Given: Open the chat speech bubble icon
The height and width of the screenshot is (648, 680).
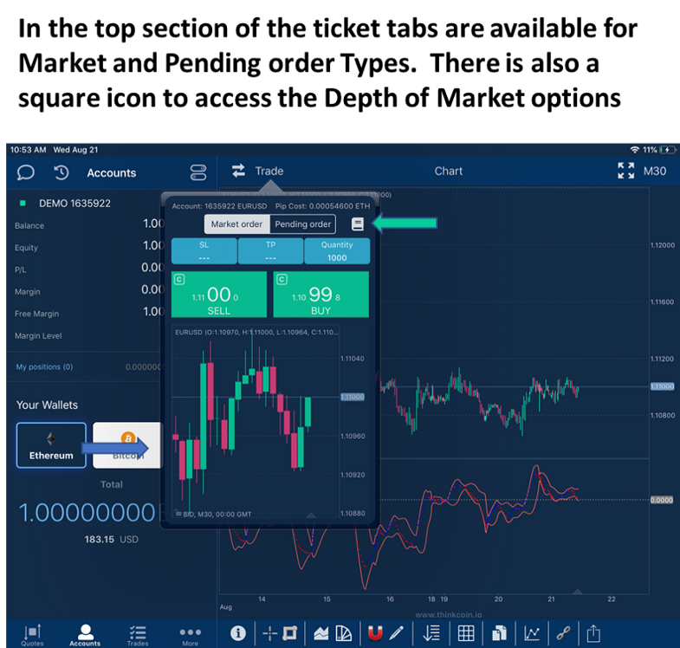Looking at the screenshot, I should [x=26, y=172].
